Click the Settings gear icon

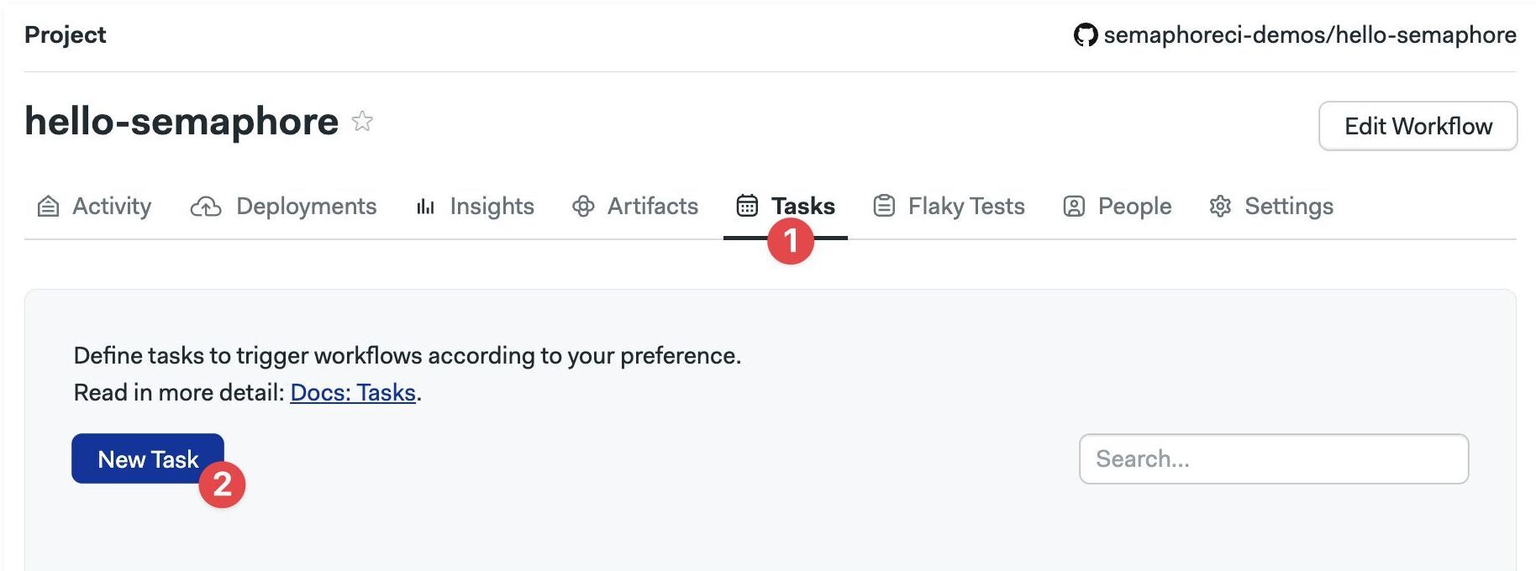click(1220, 206)
